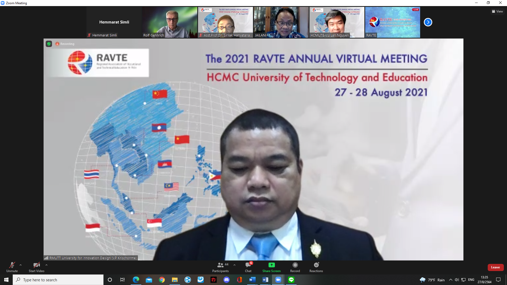Viewport: 507px width, 285px height.
Task: Expand audio options arrow next to Unmute
Action: point(21,265)
